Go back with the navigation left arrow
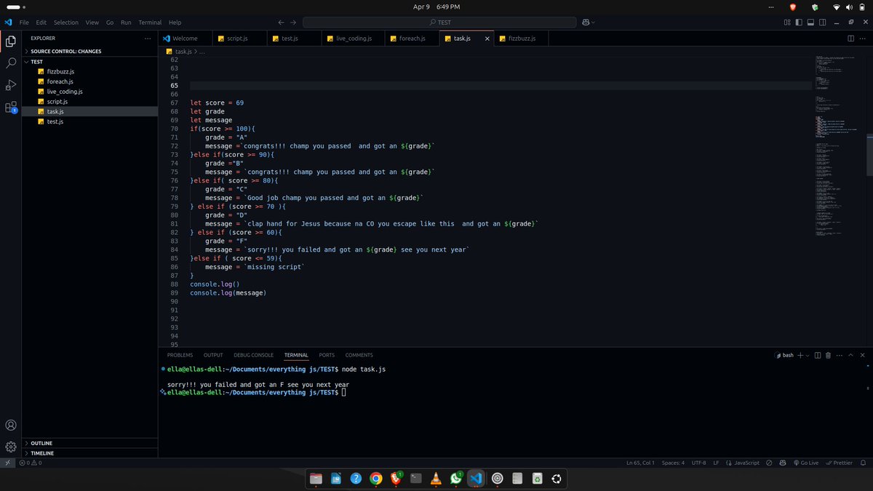This screenshot has height=491, width=873. tap(282, 23)
